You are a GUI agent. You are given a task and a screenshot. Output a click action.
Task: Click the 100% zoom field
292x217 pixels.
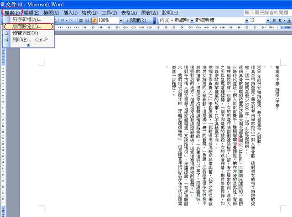tap(108, 20)
